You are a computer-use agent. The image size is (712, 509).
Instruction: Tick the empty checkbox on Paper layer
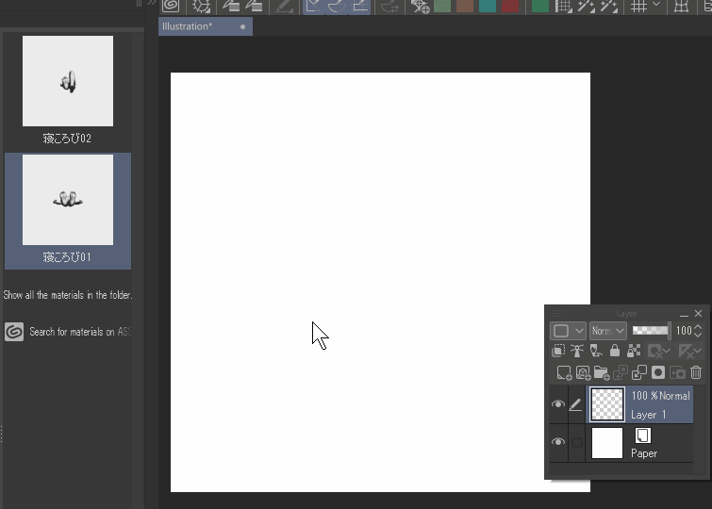coord(577,442)
